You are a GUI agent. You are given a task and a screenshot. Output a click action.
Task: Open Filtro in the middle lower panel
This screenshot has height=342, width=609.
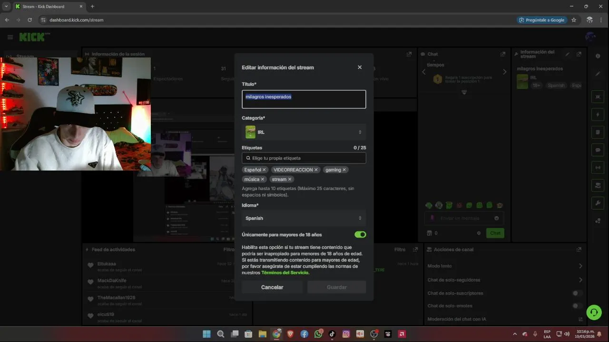(x=400, y=249)
